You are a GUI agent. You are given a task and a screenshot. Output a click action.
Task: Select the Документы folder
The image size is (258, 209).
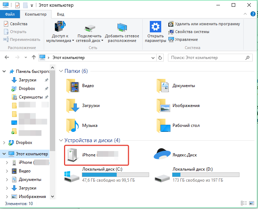coord(176,86)
